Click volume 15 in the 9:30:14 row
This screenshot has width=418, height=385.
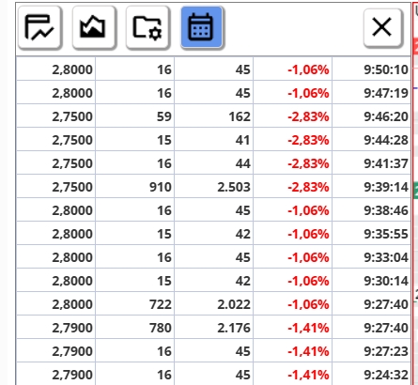tap(164, 281)
